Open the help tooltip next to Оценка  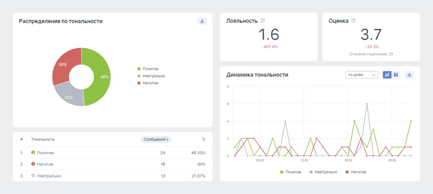pyautogui.click(x=353, y=21)
